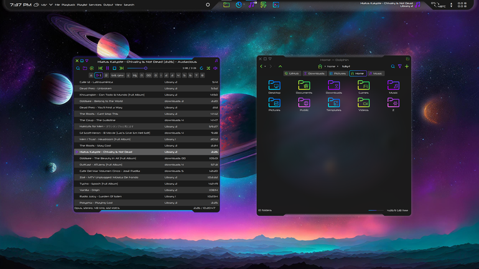Open the Playback menu in the top bar
Screen dimensions: 479x269
(68, 5)
